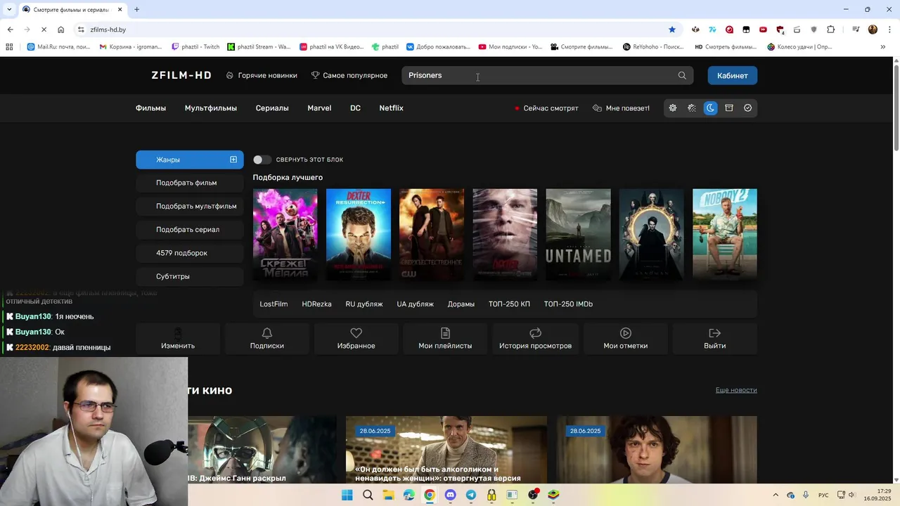This screenshot has width=900, height=506.
Task: Open the Dexter Resurrection poster
Action: pyautogui.click(x=359, y=235)
